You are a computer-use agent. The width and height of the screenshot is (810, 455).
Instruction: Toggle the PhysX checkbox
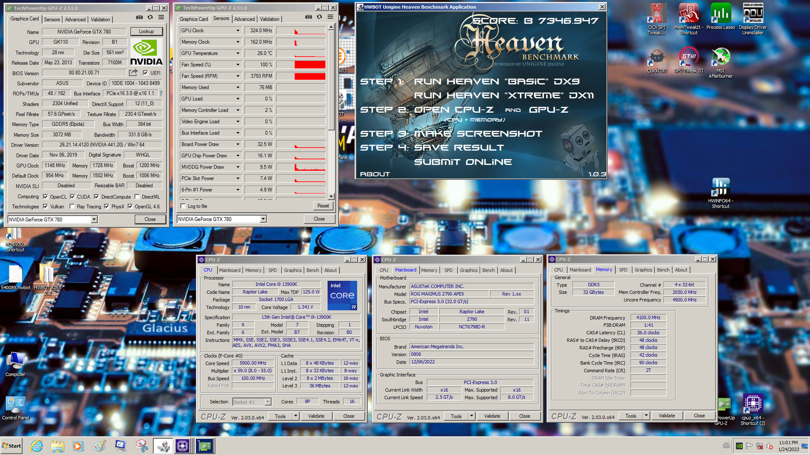106,206
